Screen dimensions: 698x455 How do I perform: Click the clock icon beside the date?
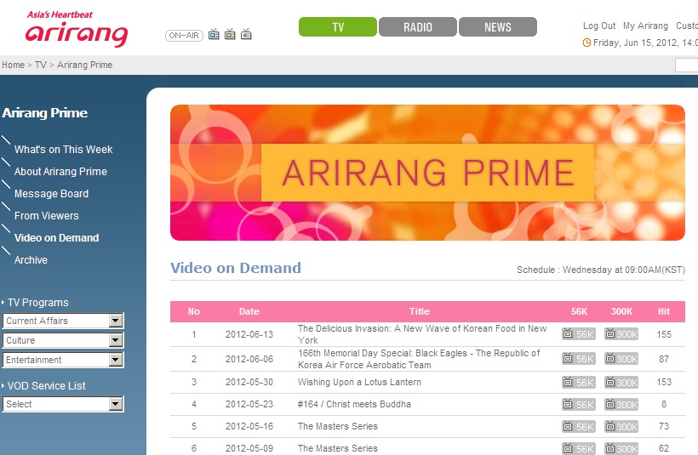click(586, 43)
